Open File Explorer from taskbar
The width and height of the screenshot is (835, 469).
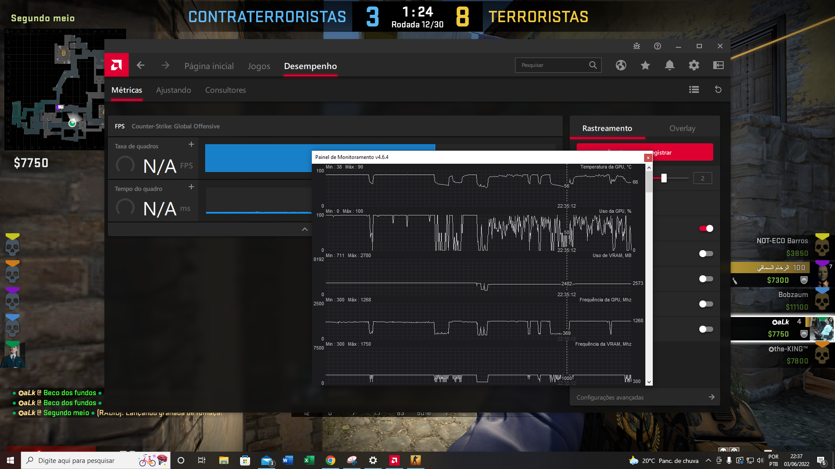tap(224, 460)
